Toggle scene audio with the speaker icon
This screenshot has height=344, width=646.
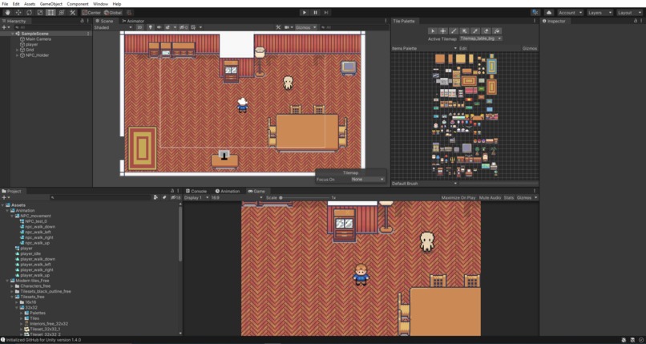click(x=159, y=27)
